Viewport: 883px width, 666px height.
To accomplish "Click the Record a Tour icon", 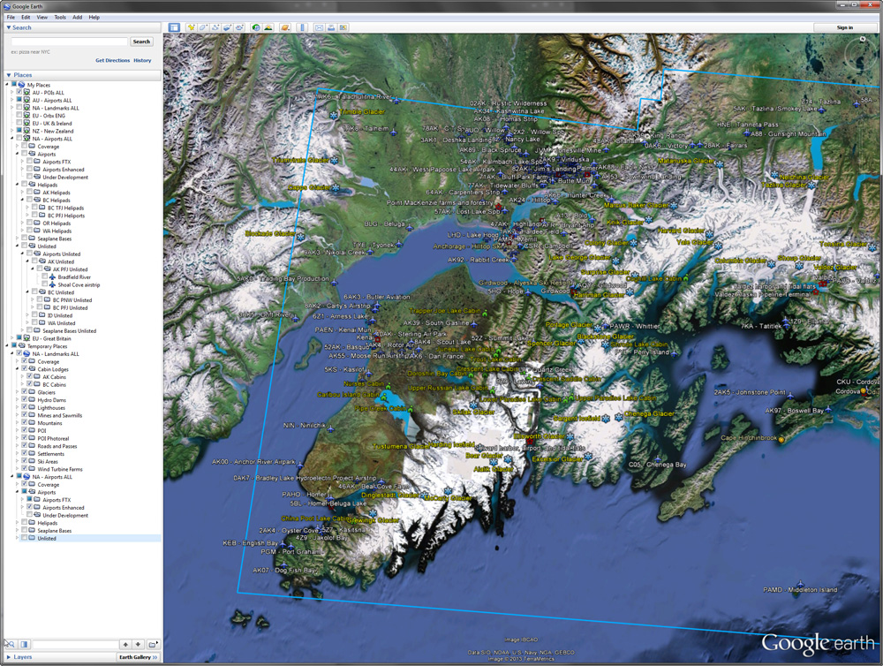I will [239, 27].
